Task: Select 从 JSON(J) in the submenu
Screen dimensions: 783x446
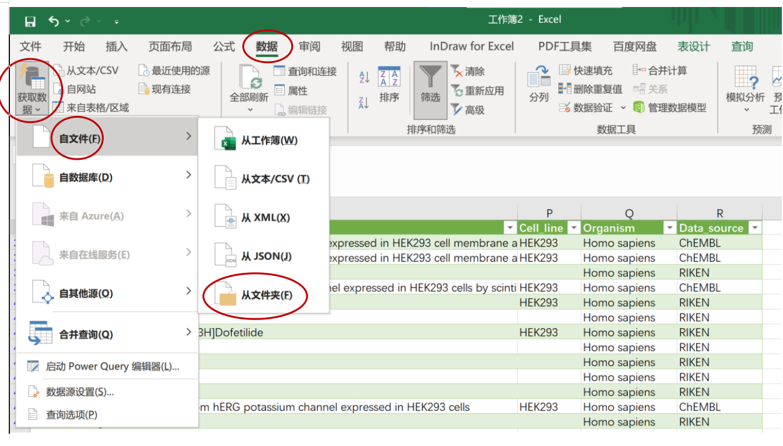Action: (264, 256)
